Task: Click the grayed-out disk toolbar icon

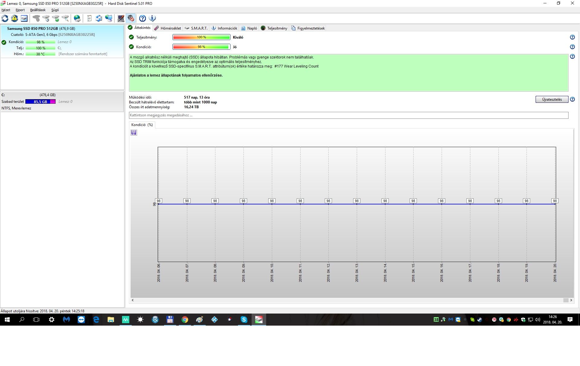Action: (36, 18)
